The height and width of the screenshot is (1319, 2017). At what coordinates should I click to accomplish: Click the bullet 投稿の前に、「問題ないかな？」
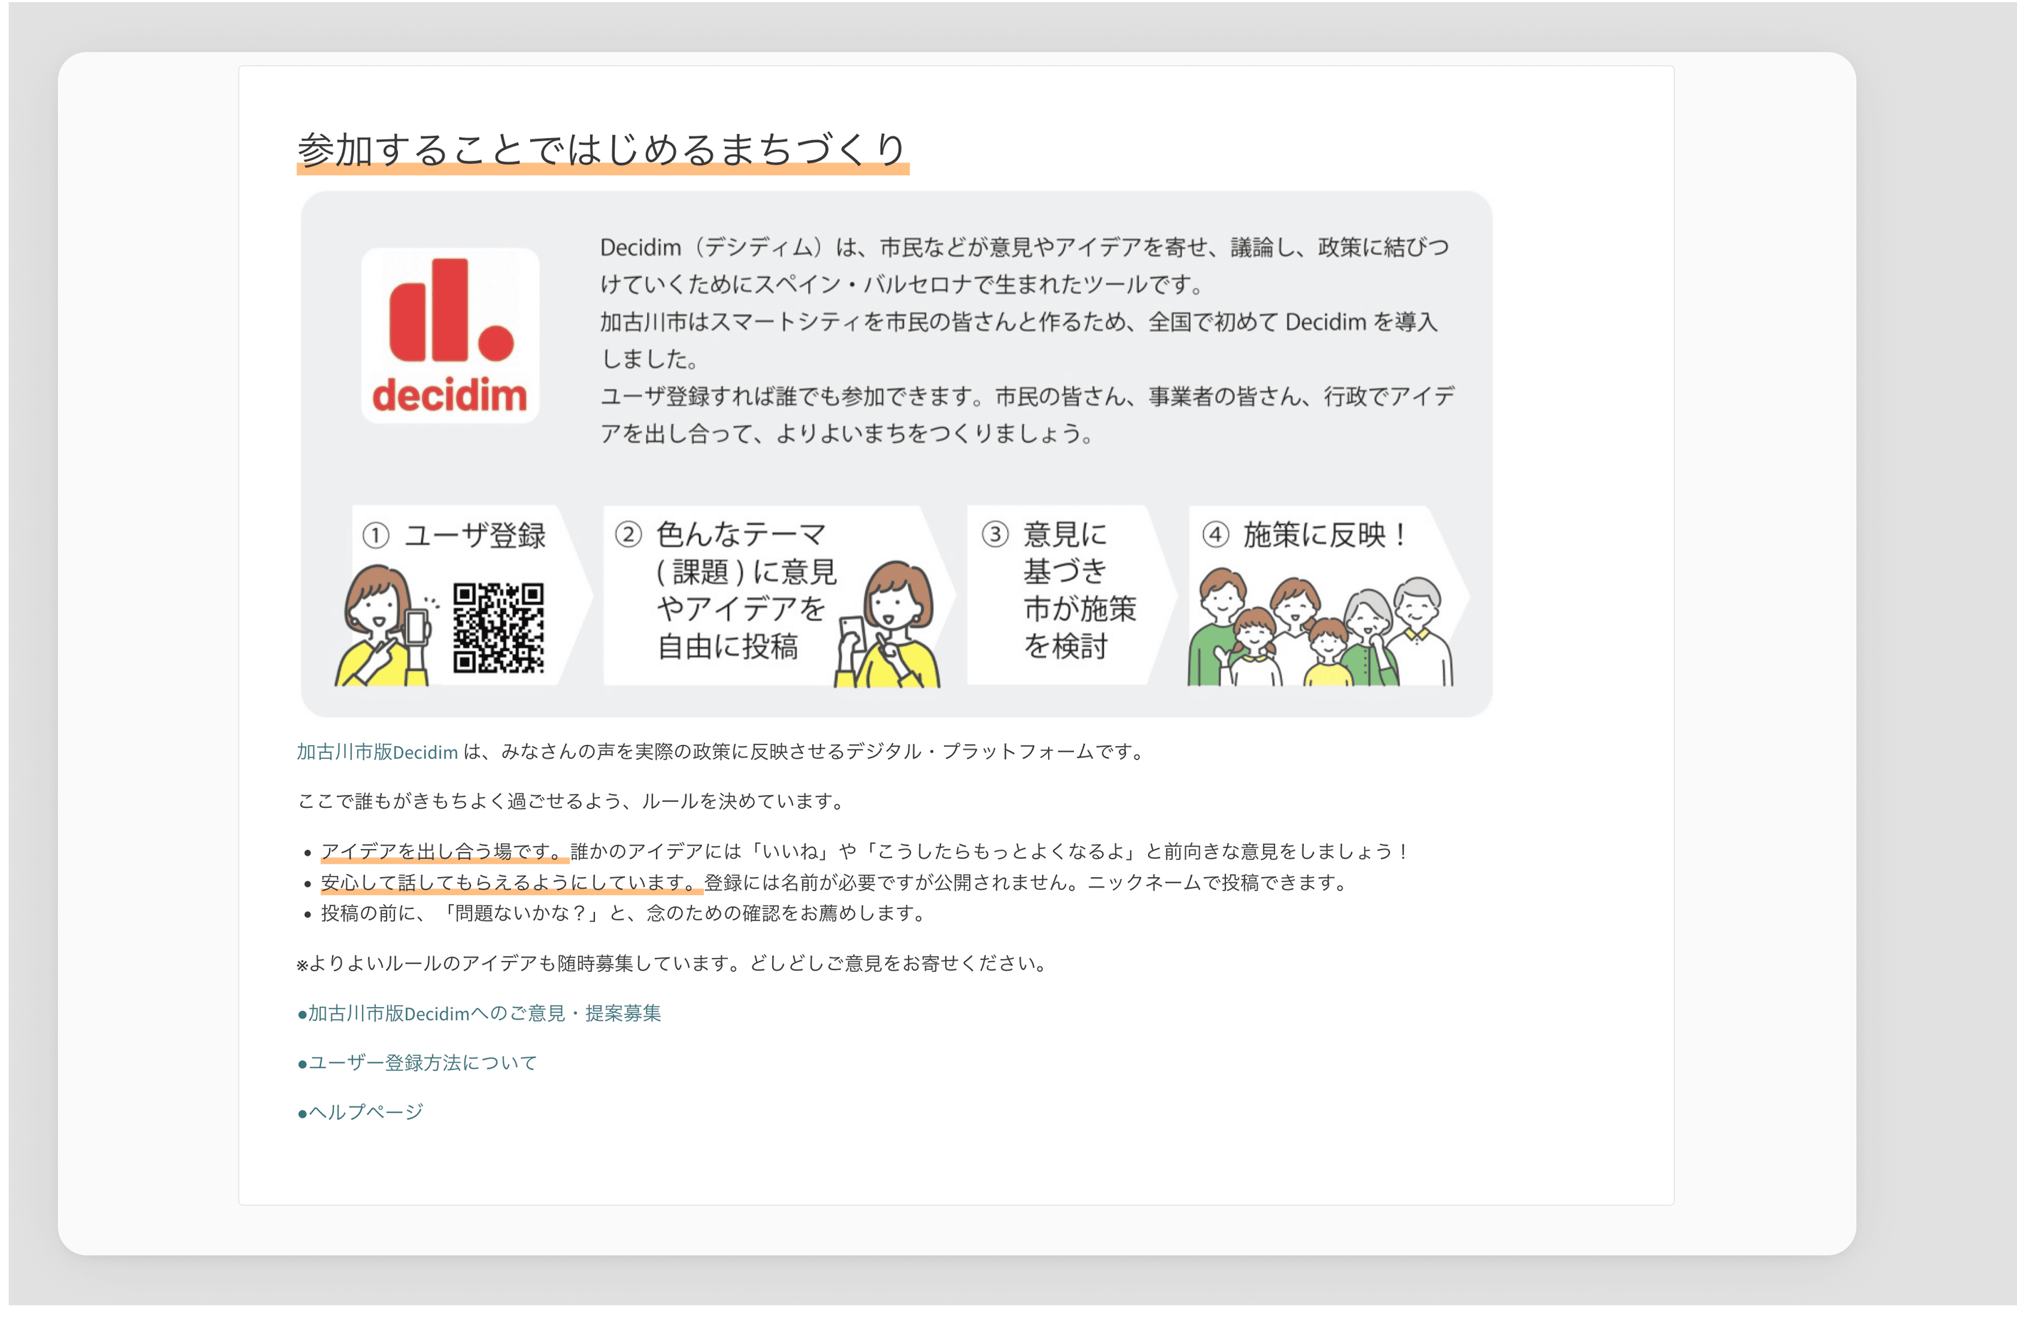[x=623, y=913]
